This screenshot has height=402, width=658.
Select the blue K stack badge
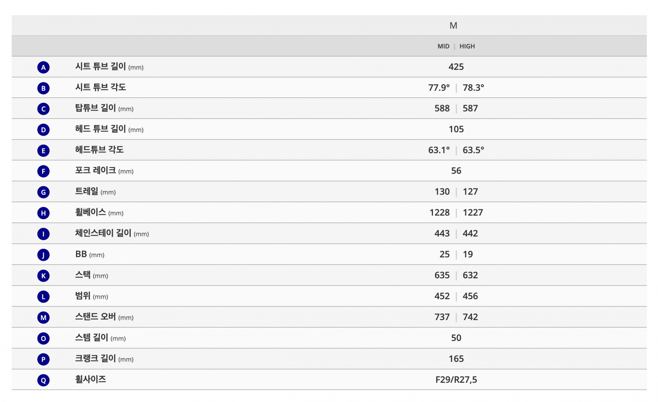pos(44,276)
